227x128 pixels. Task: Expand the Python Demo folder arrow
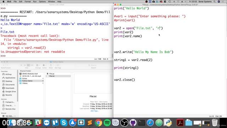click(x=43, y=81)
